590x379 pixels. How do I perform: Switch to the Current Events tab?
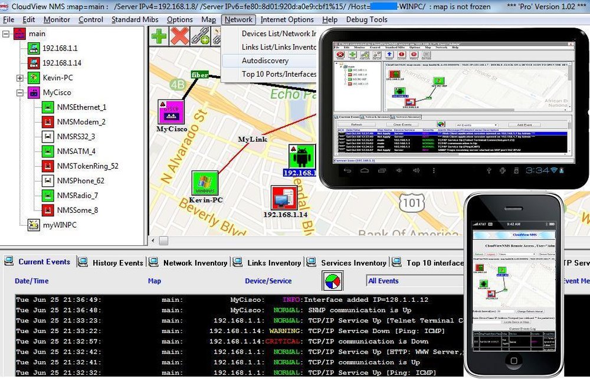pos(38,262)
